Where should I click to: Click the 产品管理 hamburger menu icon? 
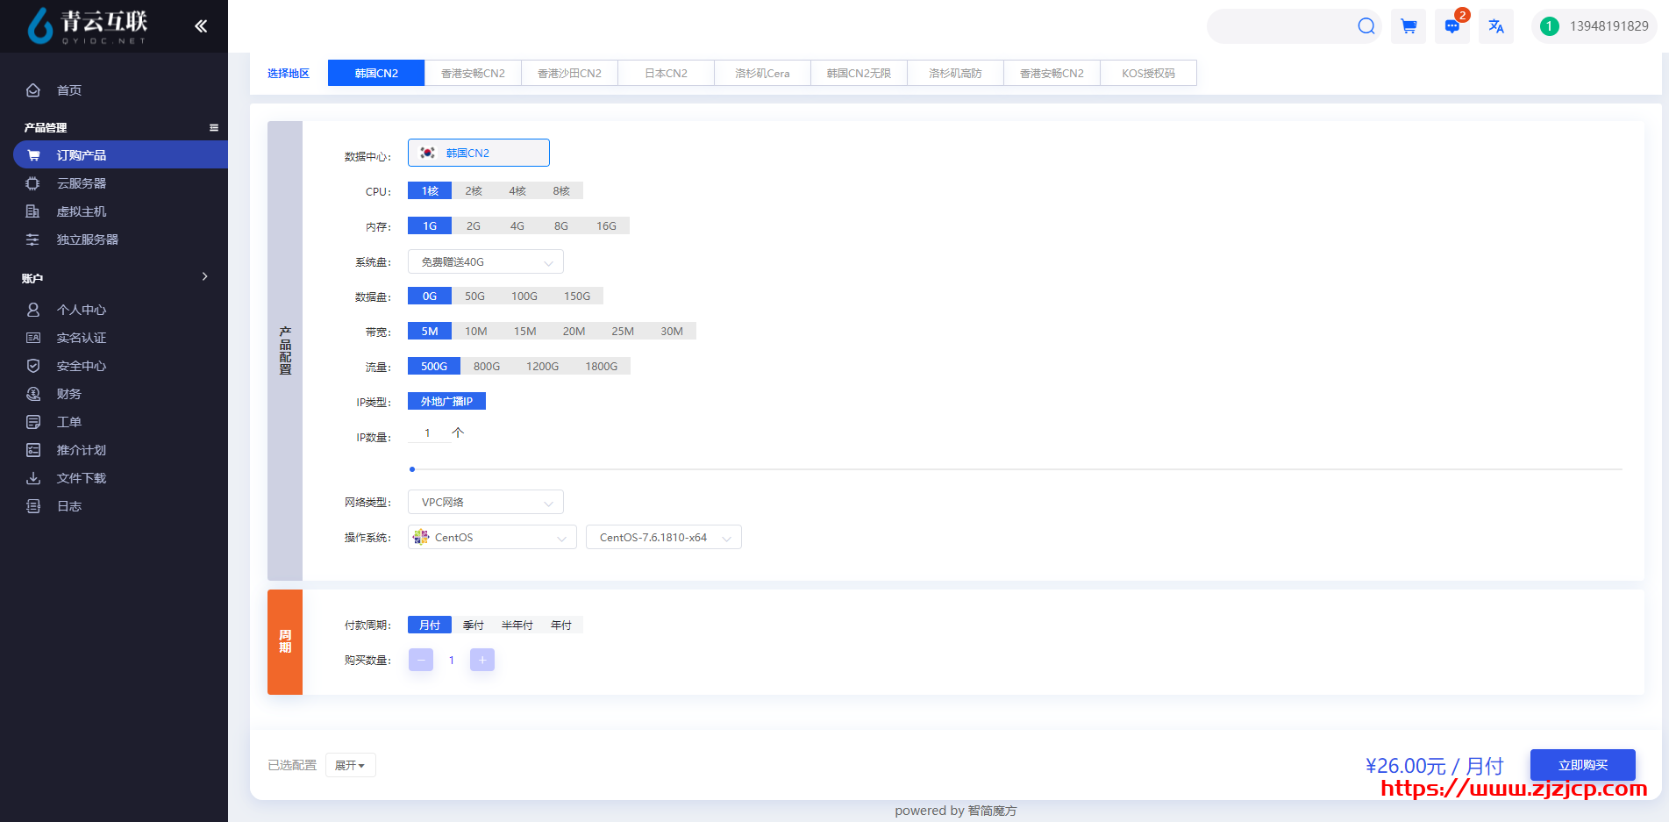tap(213, 128)
